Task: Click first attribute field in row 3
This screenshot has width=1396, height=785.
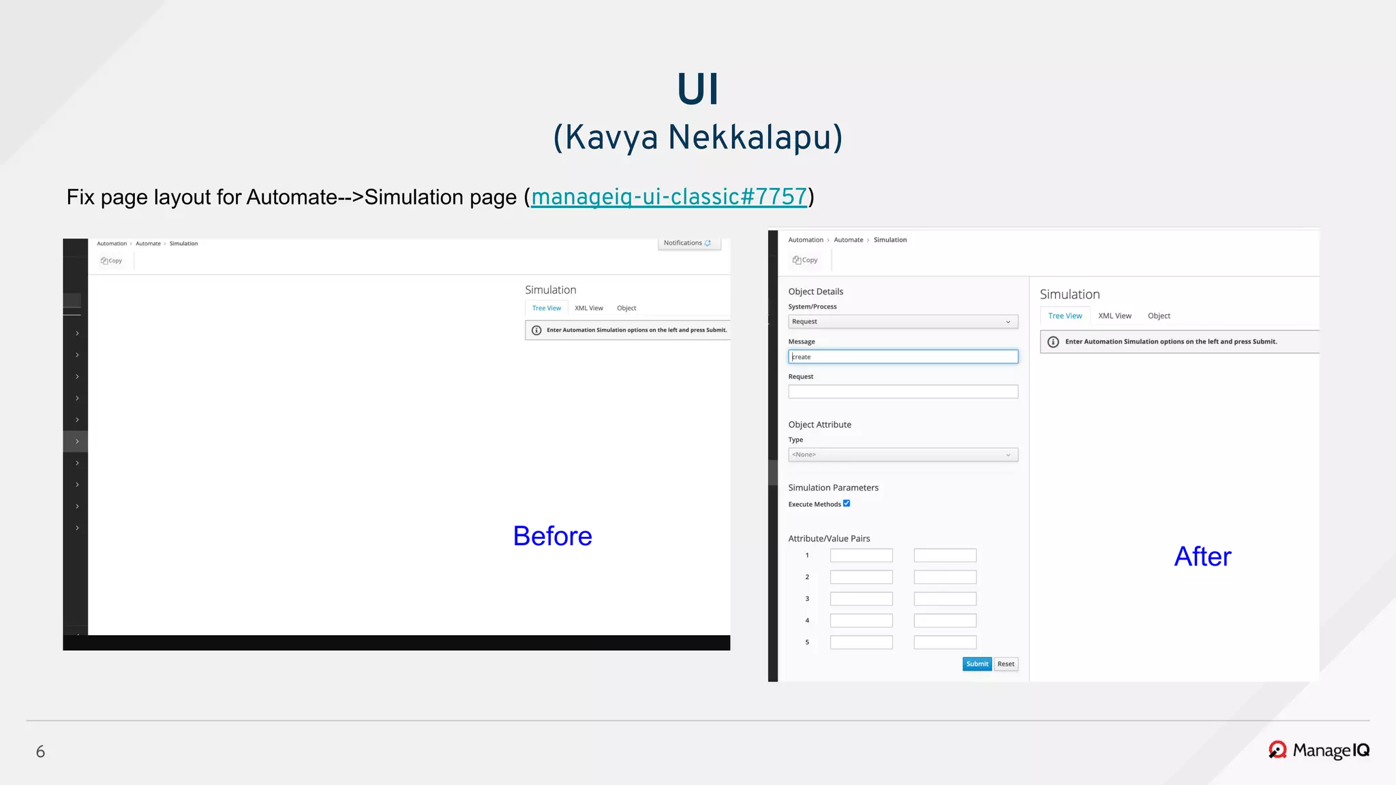Action: 862,600
